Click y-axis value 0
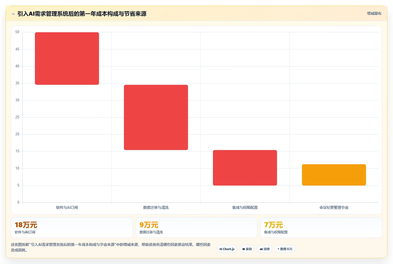The image size is (393, 264). point(18,202)
